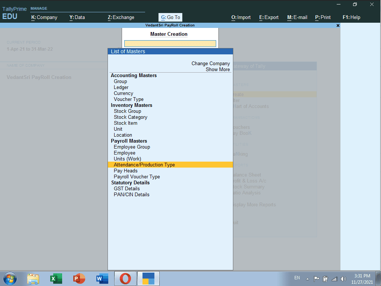
Task: Launch PowerPoint from the taskbar
Action: (x=79, y=279)
